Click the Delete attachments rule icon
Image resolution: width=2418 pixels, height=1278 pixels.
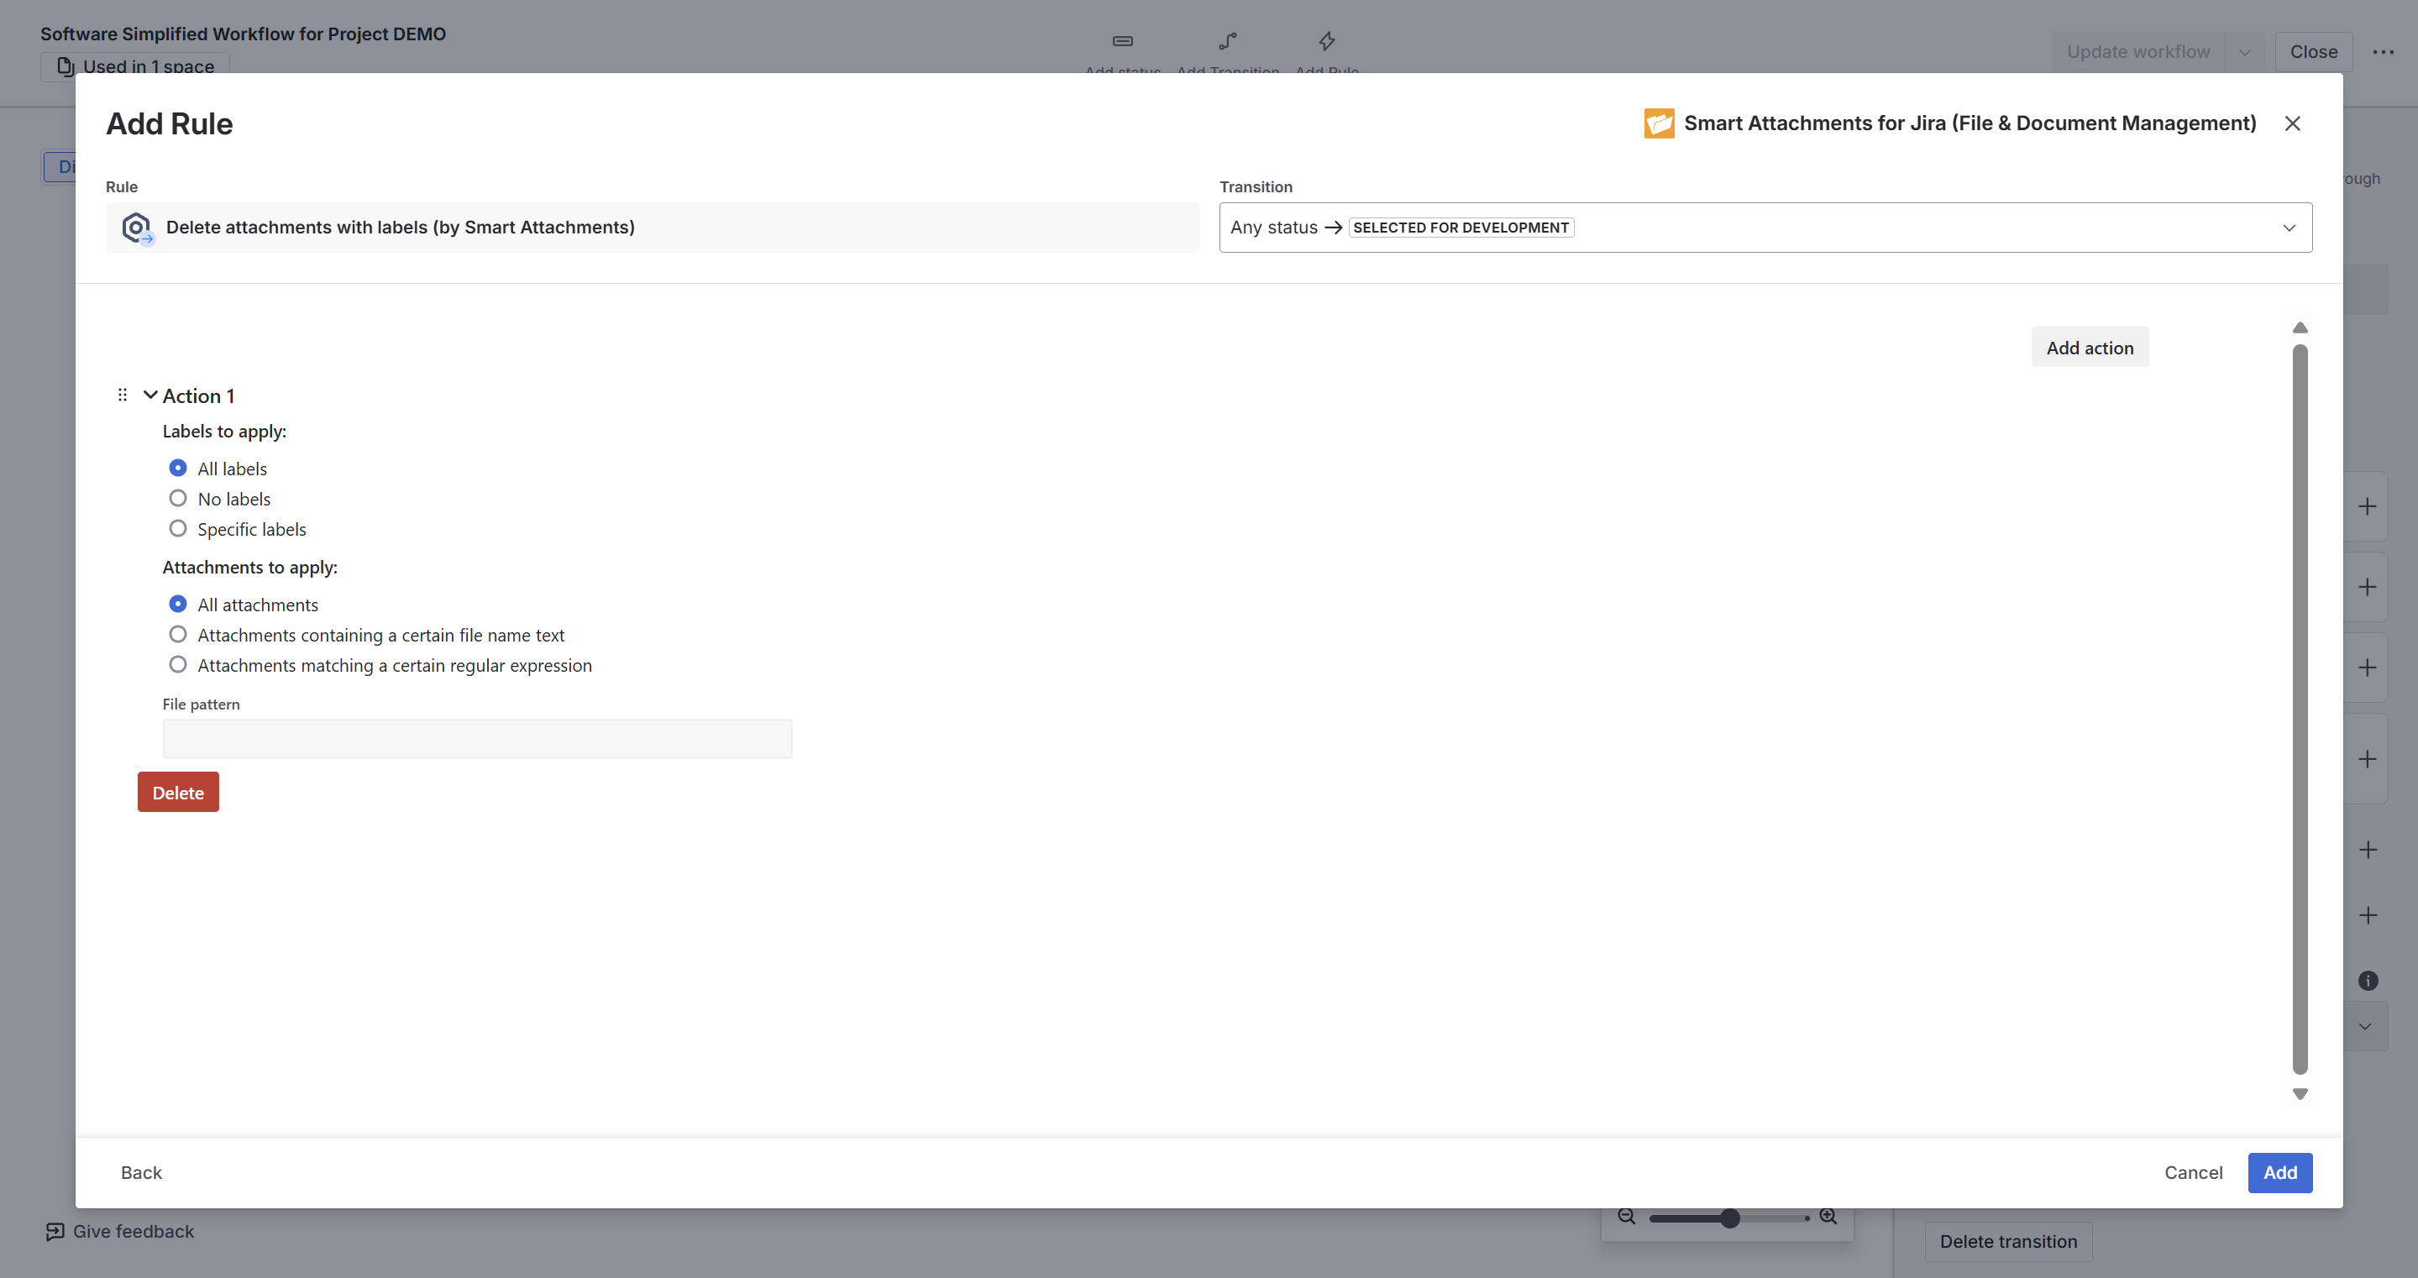[137, 227]
